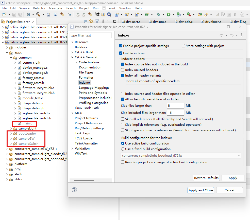The height and width of the screenshot is (220, 250).
Task: Expand the bootLoader folder
Action: tap(11, 134)
